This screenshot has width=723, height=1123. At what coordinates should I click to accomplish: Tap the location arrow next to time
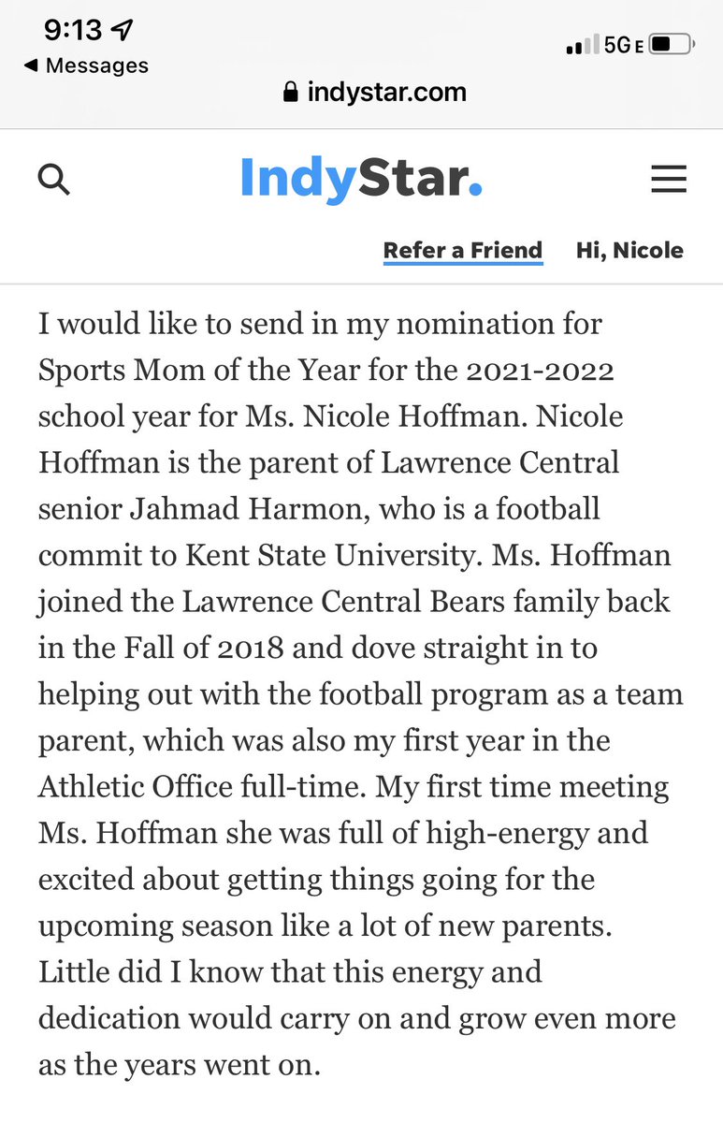(x=123, y=30)
